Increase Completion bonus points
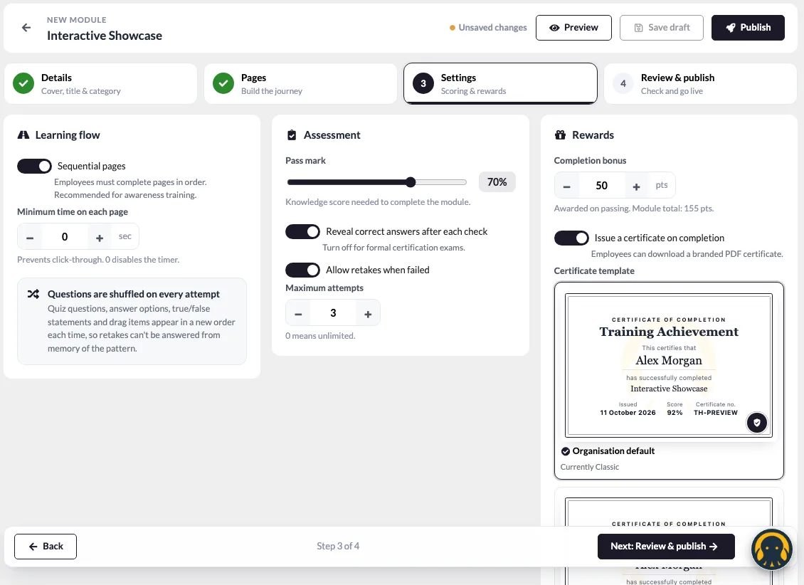 pyautogui.click(x=636, y=186)
